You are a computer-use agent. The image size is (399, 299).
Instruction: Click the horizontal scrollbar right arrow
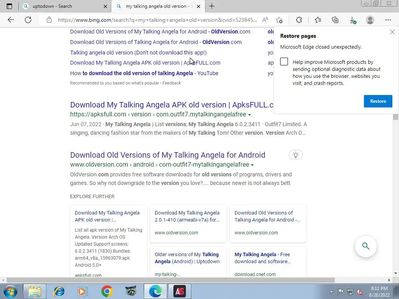pyautogui.click(x=389, y=280)
